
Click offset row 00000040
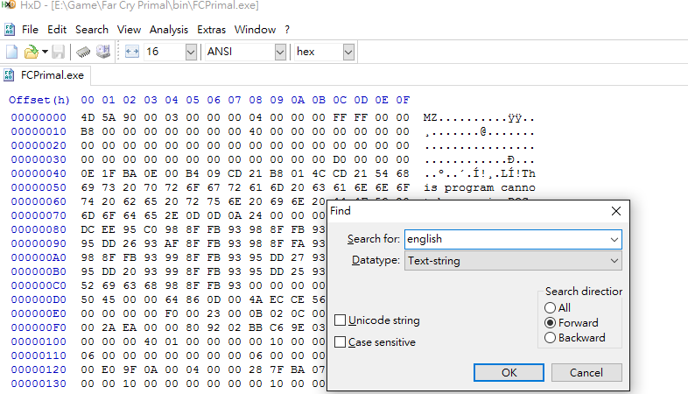point(39,173)
